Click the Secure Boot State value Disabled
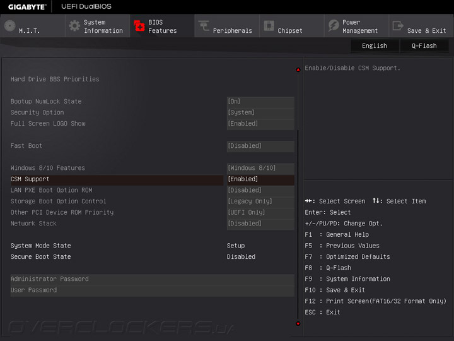 pos(241,257)
